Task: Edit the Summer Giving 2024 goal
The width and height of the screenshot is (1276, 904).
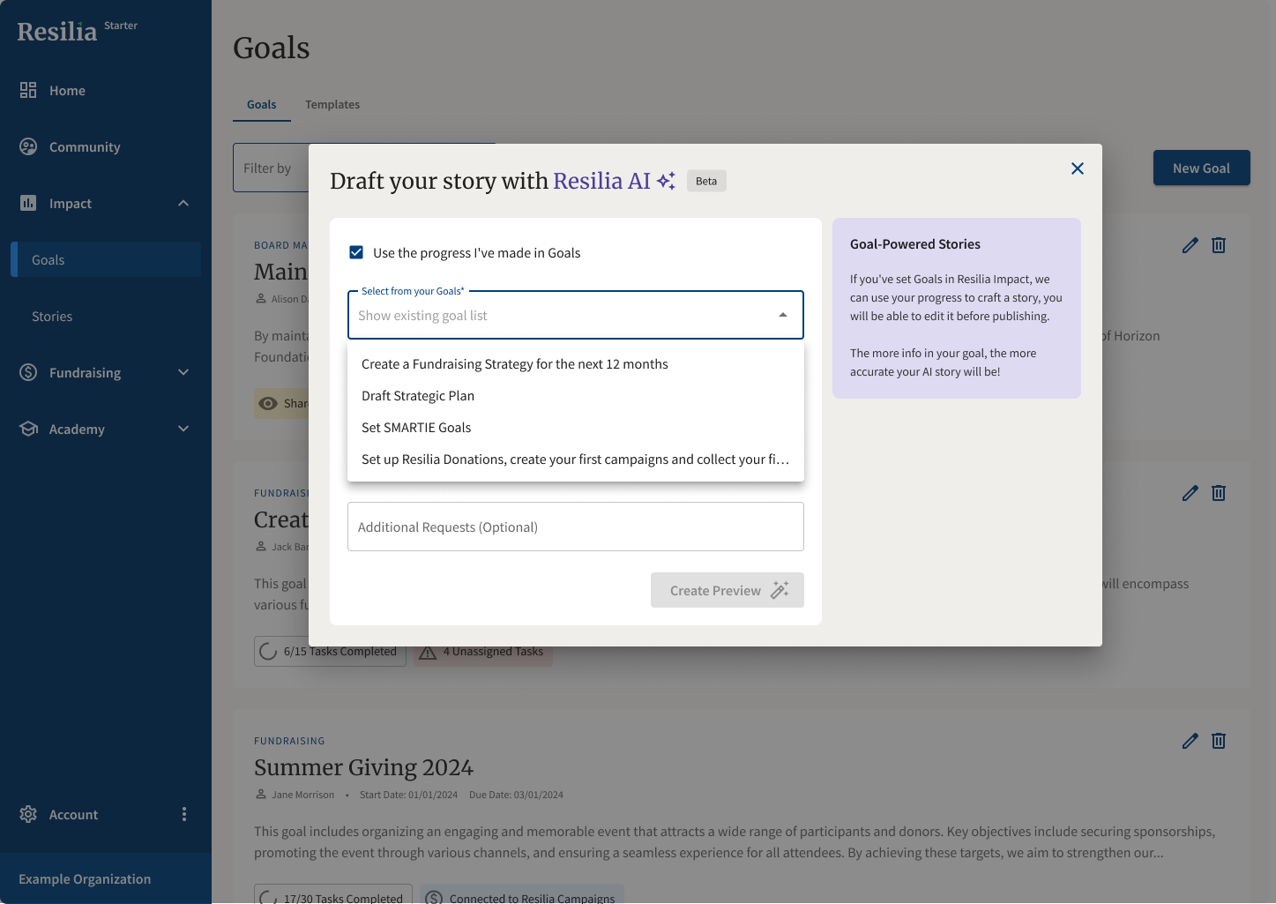Action: pos(1190,741)
